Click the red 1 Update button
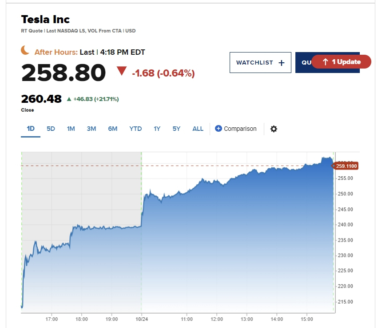The width and height of the screenshot is (378, 328). click(341, 62)
